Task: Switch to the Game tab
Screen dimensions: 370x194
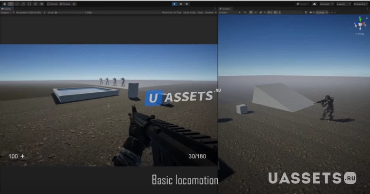Action: point(7,9)
